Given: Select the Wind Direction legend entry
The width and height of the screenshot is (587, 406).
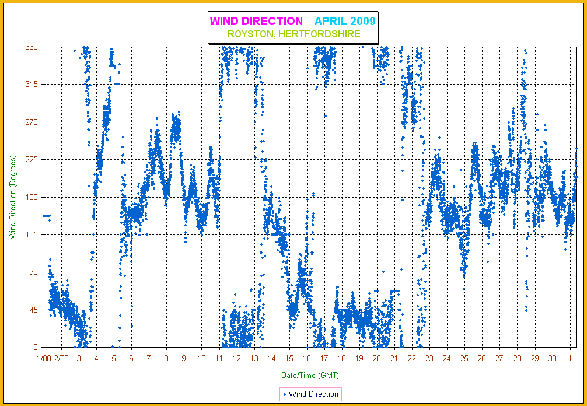Looking at the screenshot, I should pos(313,394).
